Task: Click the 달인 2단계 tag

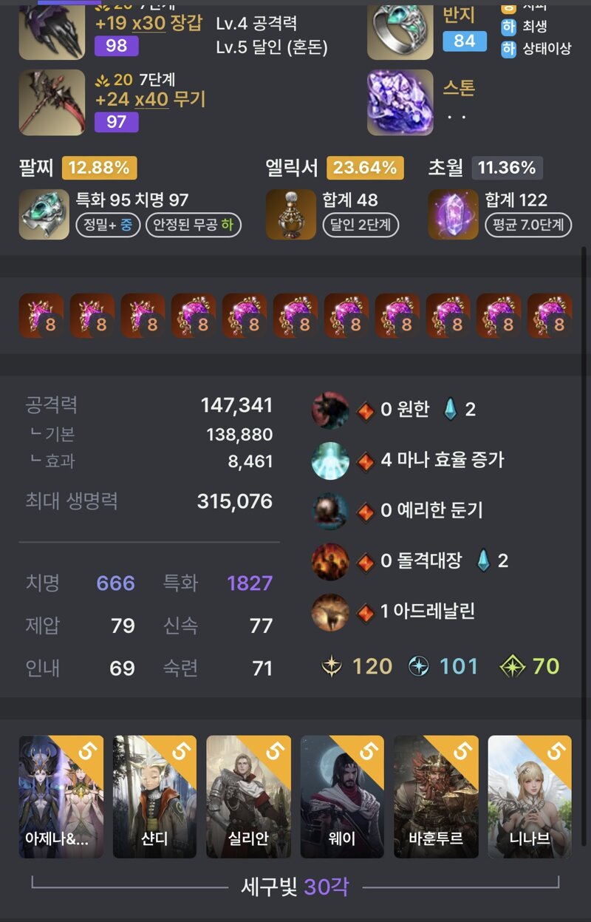Action: [361, 225]
